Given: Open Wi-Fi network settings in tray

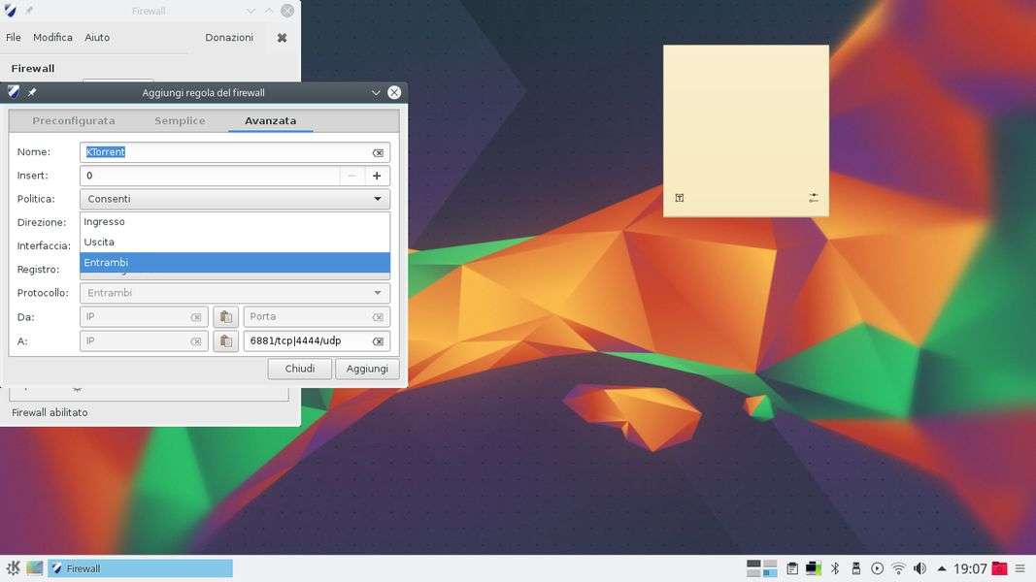Looking at the screenshot, I should tap(898, 568).
